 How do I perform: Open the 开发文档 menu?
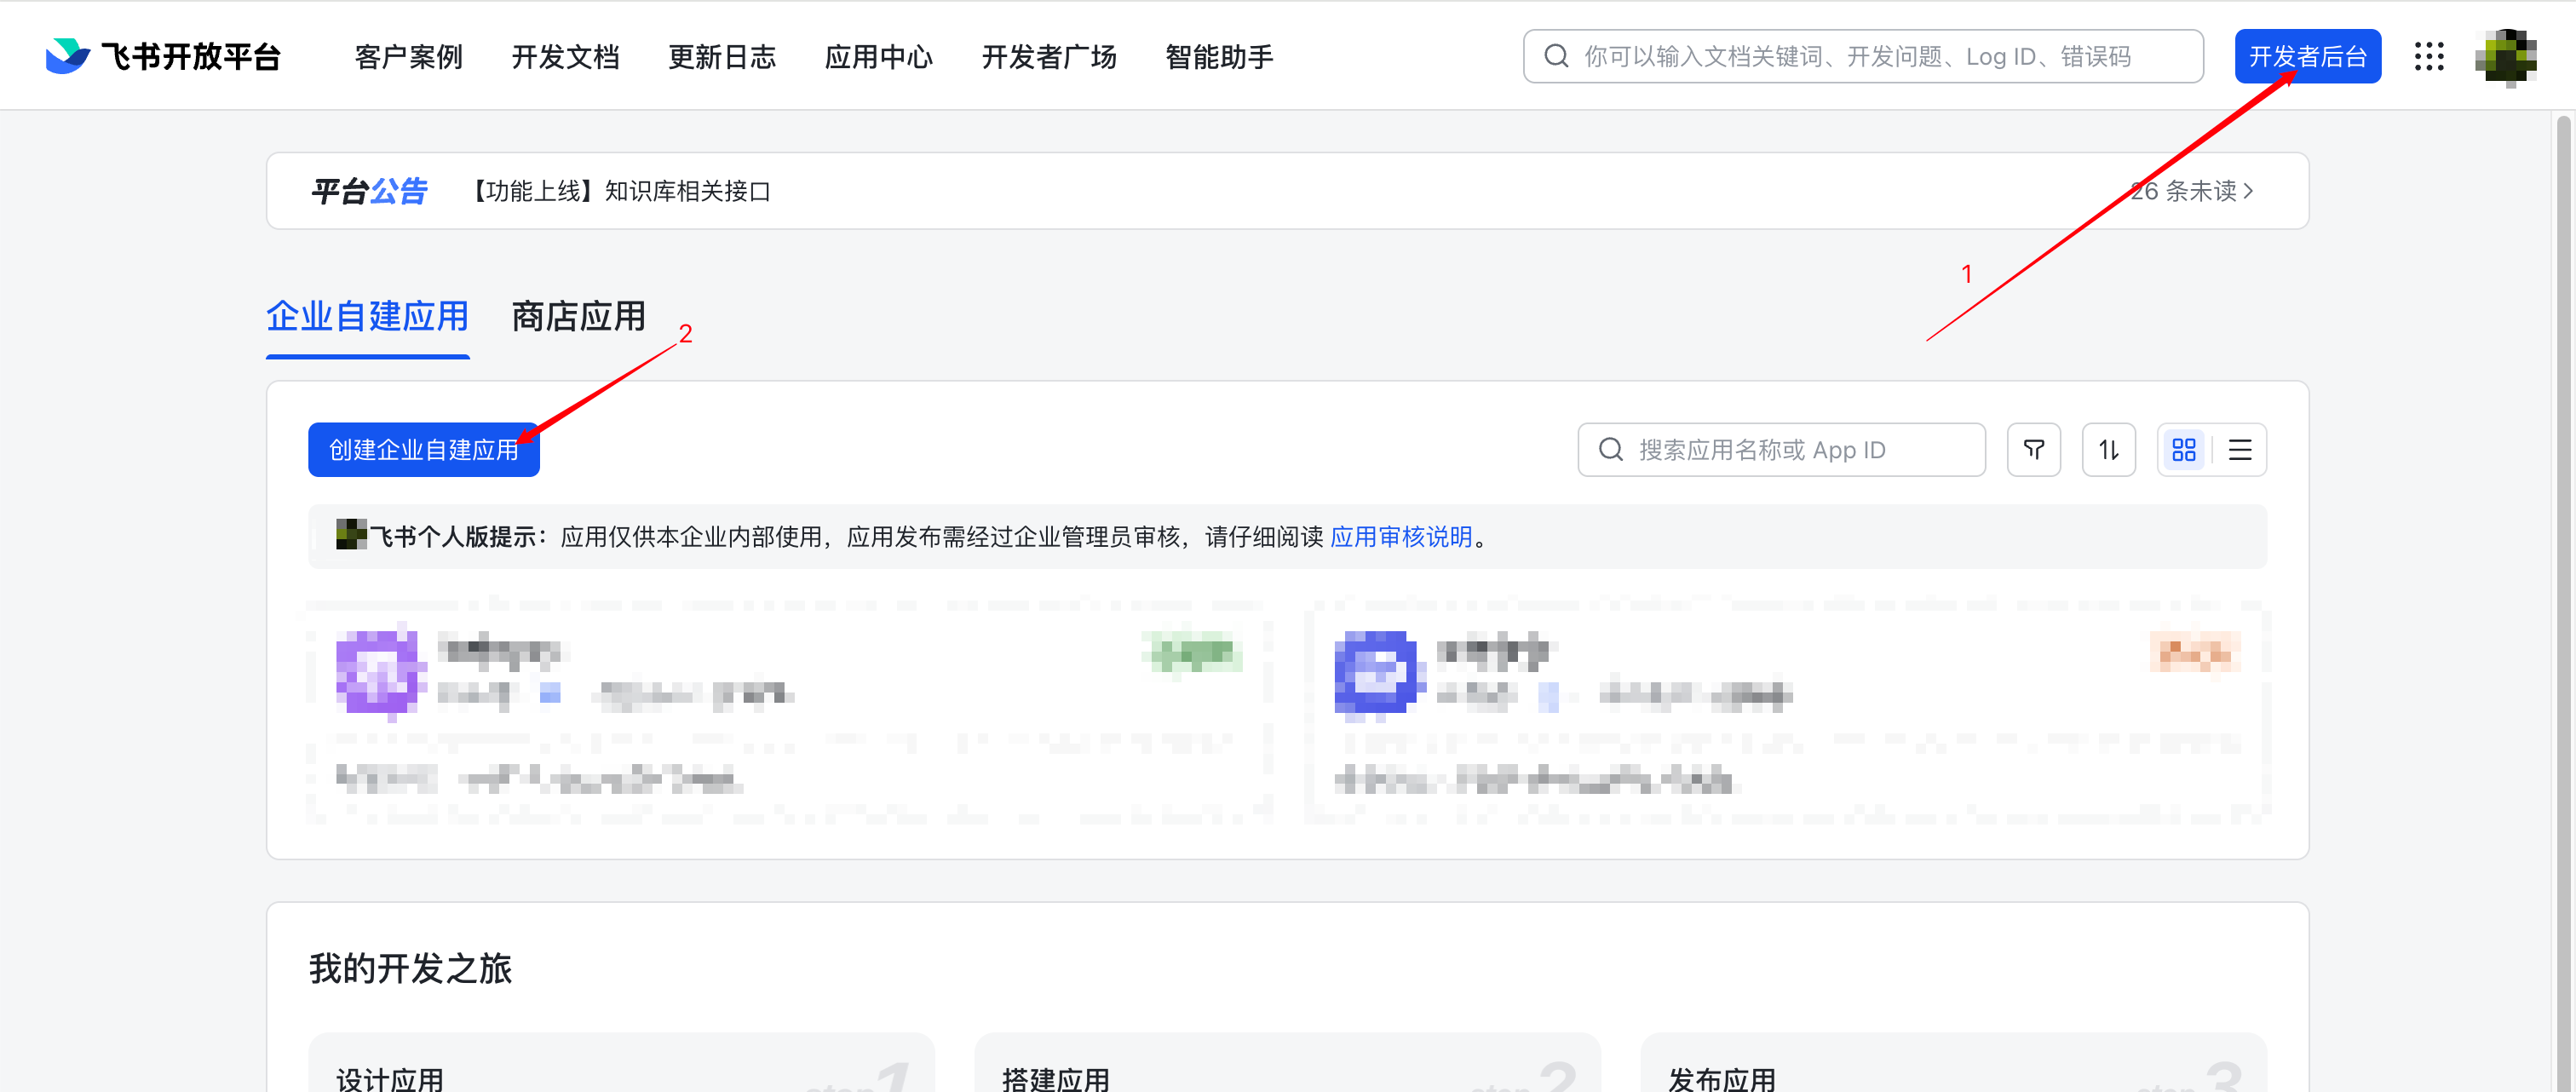[x=565, y=57]
